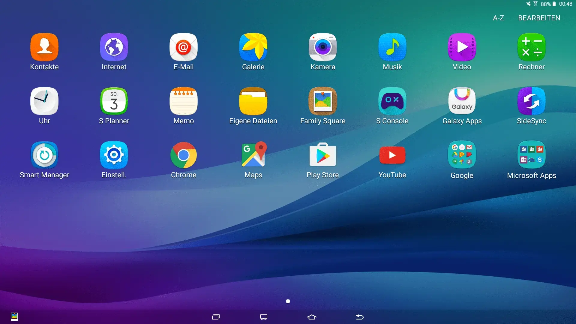Image resolution: width=576 pixels, height=324 pixels.
Task: Tap the back navigation arrow
Action: 360,317
